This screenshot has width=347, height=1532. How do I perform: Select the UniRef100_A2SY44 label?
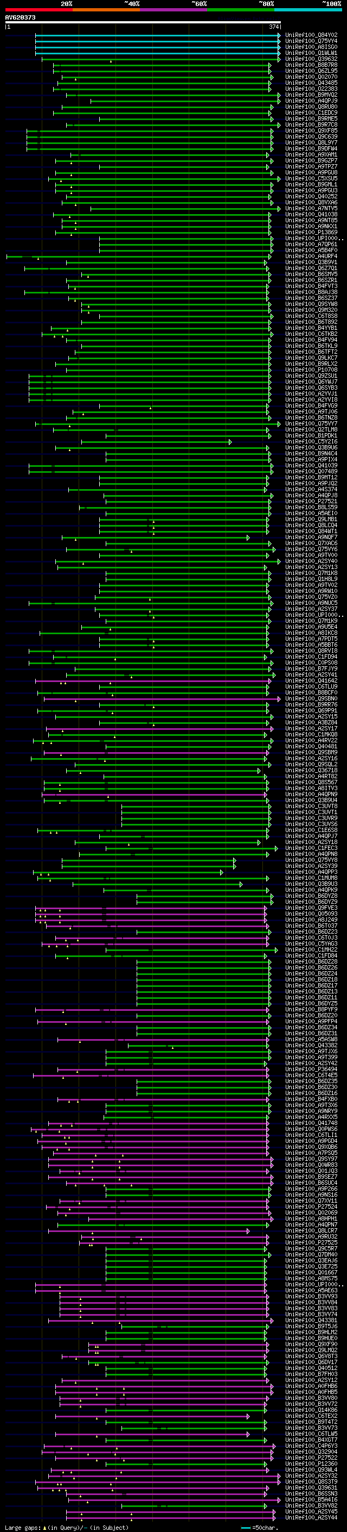point(311,1518)
